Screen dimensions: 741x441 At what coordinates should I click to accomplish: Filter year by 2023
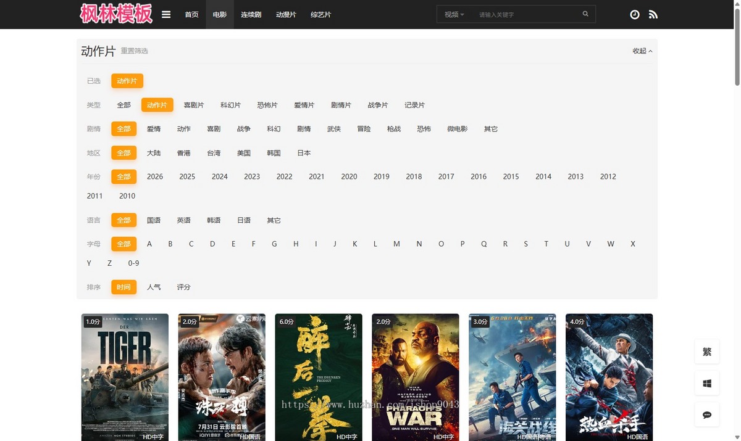[252, 176]
